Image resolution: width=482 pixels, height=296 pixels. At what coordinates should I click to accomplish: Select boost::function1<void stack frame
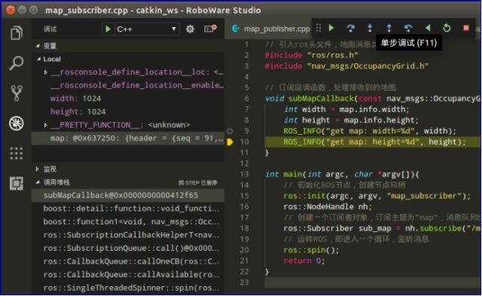coord(128,222)
